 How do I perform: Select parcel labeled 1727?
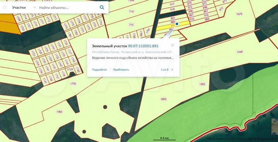click(x=69, y=52)
